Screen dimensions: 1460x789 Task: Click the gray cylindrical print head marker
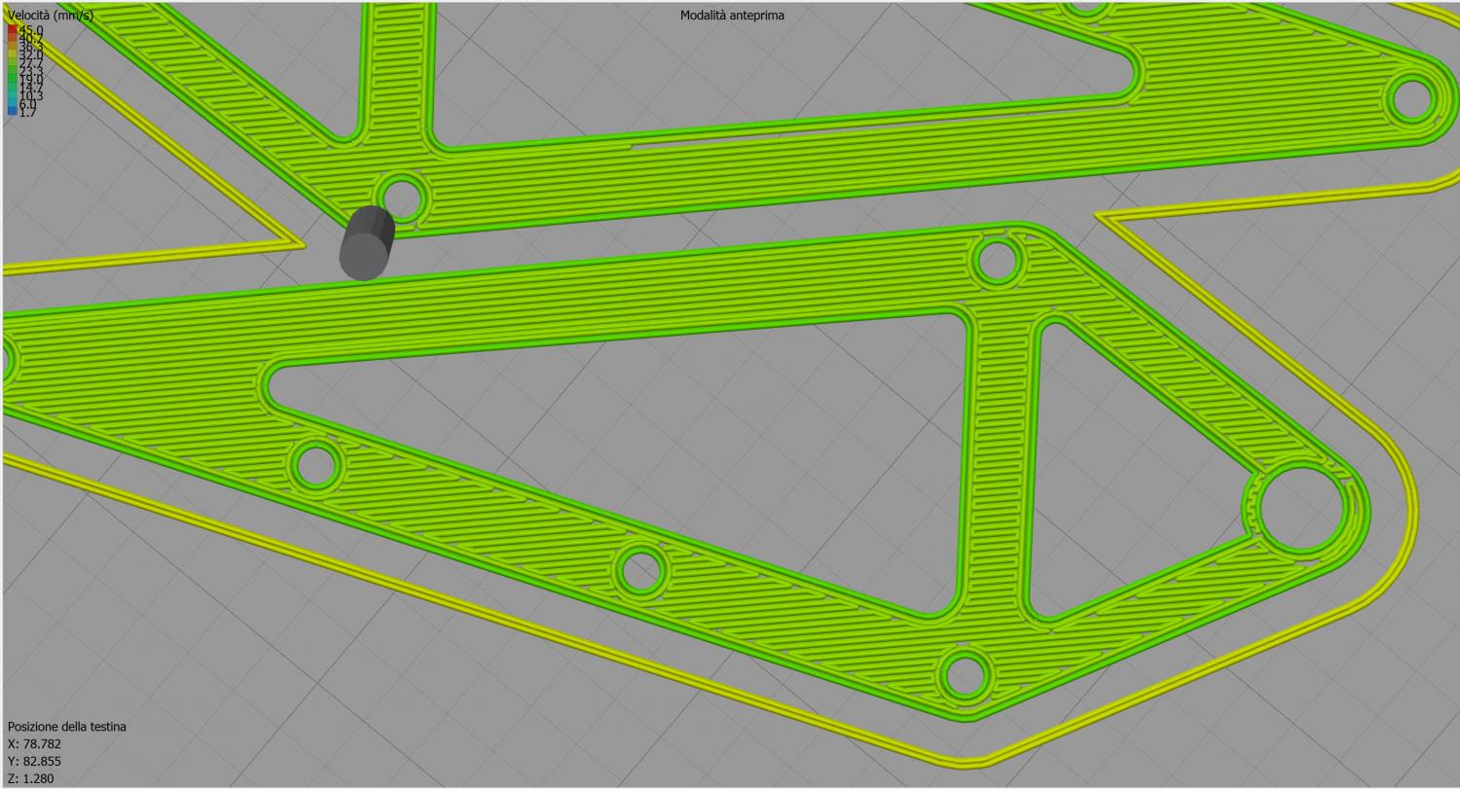tap(366, 243)
